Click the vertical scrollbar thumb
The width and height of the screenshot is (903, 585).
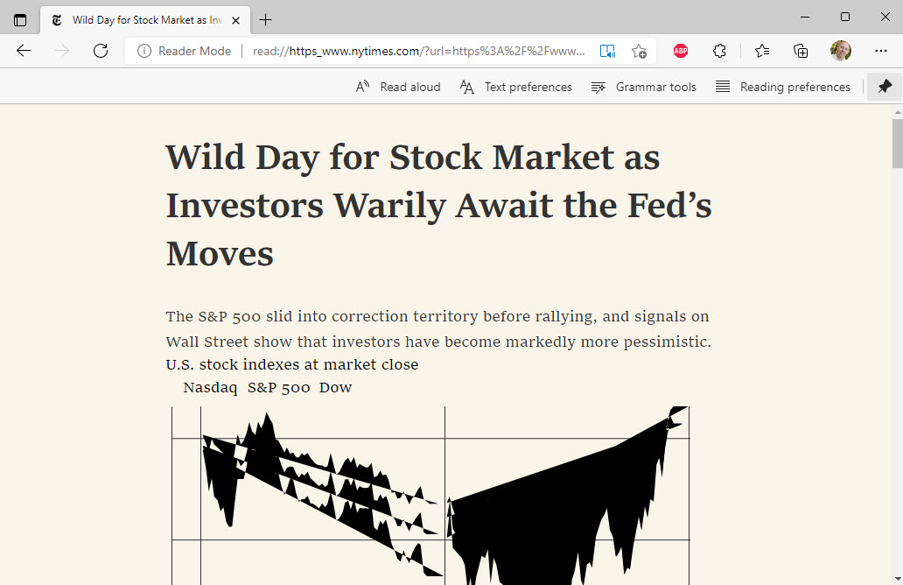[897, 143]
